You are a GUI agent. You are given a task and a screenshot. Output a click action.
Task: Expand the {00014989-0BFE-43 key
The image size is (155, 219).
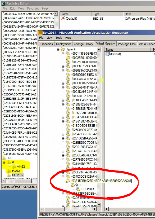63,54
